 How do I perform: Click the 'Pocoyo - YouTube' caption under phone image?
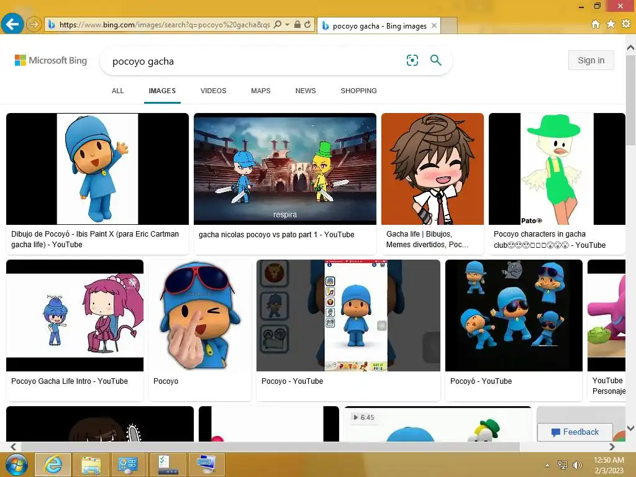coord(293,381)
